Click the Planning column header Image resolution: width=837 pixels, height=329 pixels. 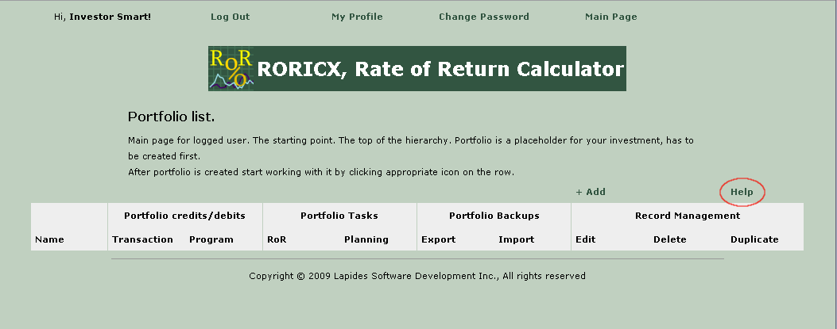[366, 239]
